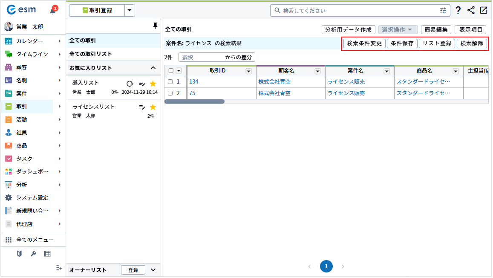
Task: Collapse the left sidebar menu
Action: [59, 268]
